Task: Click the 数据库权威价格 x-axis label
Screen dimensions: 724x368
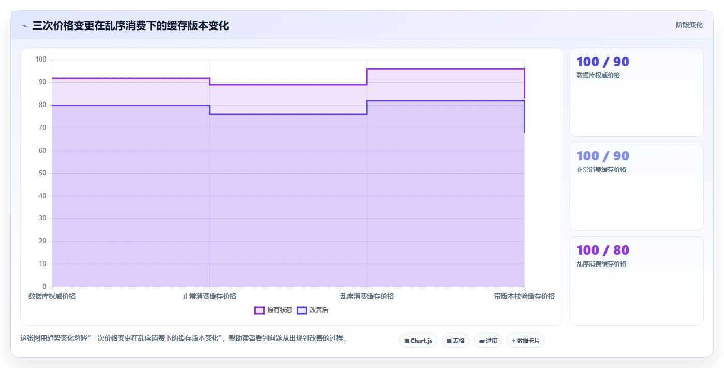Action: tap(52, 296)
